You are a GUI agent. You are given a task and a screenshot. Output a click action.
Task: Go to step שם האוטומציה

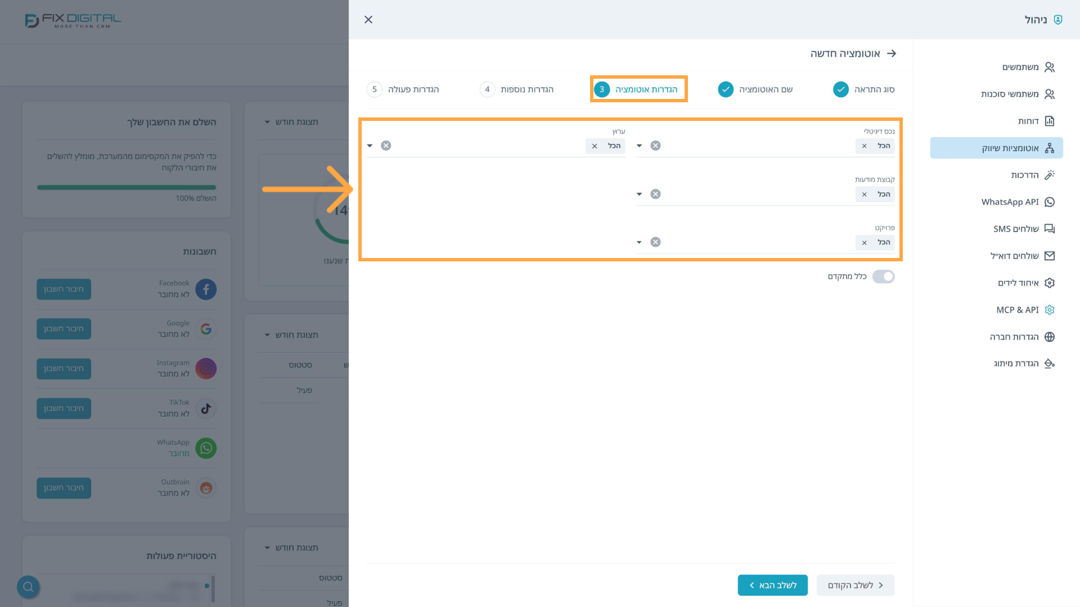click(755, 89)
